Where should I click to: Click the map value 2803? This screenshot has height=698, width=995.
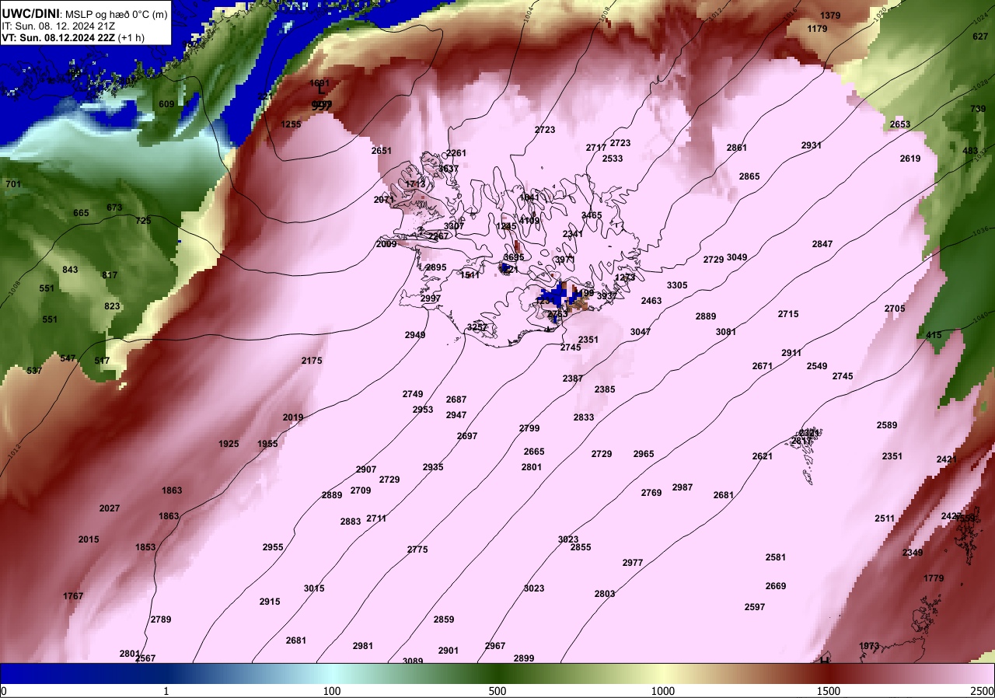point(605,594)
